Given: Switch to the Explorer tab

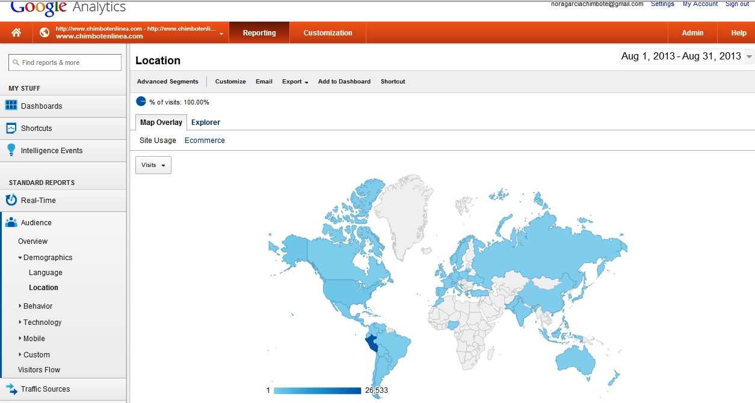Looking at the screenshot, I should point(206,122).
